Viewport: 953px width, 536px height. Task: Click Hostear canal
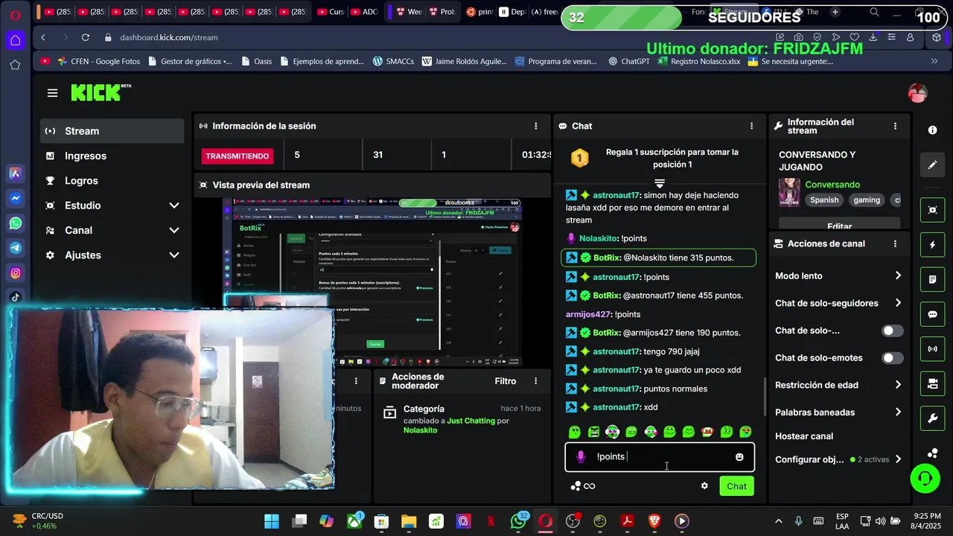click(804, 436)
